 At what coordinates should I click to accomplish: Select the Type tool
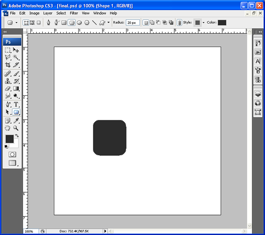[16, 104]
